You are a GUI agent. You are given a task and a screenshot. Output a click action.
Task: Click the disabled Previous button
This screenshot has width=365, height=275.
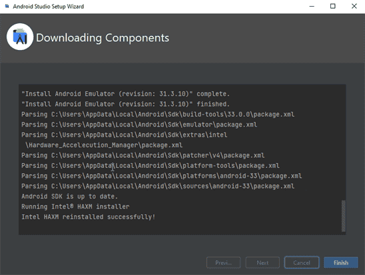(x=224, y=262)
